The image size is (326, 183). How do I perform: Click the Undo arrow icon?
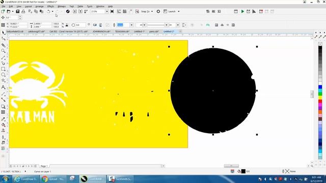pyautogui.click(x=48, y=11)
